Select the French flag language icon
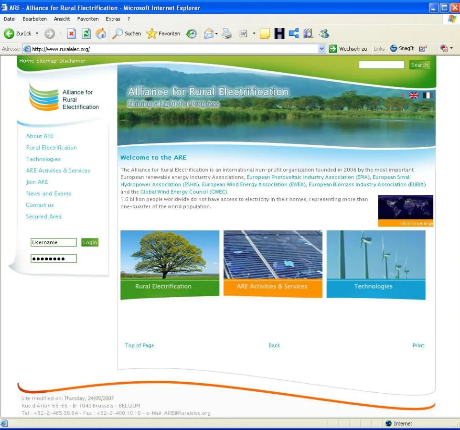This screenshot has height=430, width=460. [427, 95]
